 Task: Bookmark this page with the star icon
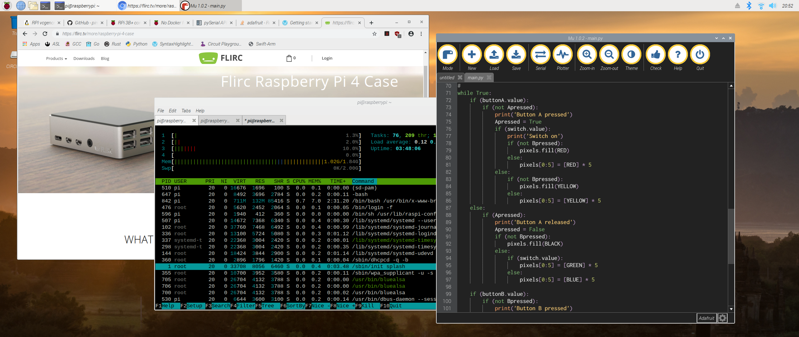point(374,34)
